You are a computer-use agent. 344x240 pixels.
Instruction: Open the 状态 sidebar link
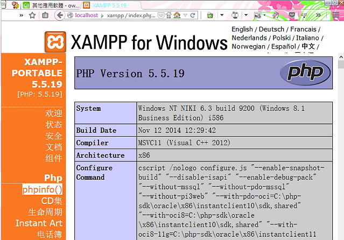coord(54,125)
